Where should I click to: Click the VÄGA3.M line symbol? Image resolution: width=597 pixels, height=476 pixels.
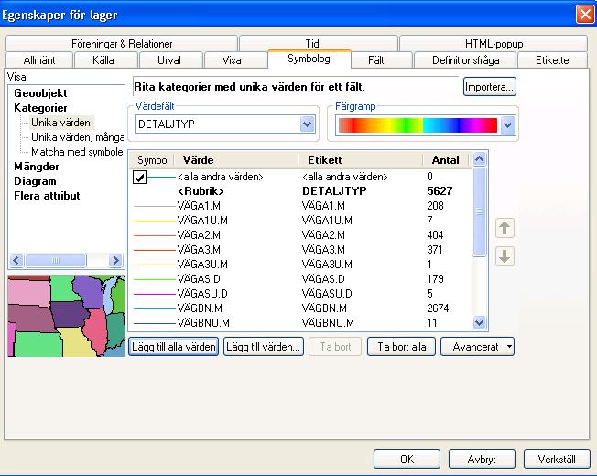click(x=154, y=250)
